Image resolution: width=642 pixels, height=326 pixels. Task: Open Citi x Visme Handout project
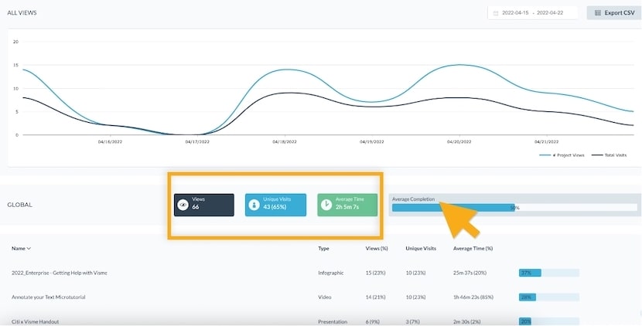[35, 321]
